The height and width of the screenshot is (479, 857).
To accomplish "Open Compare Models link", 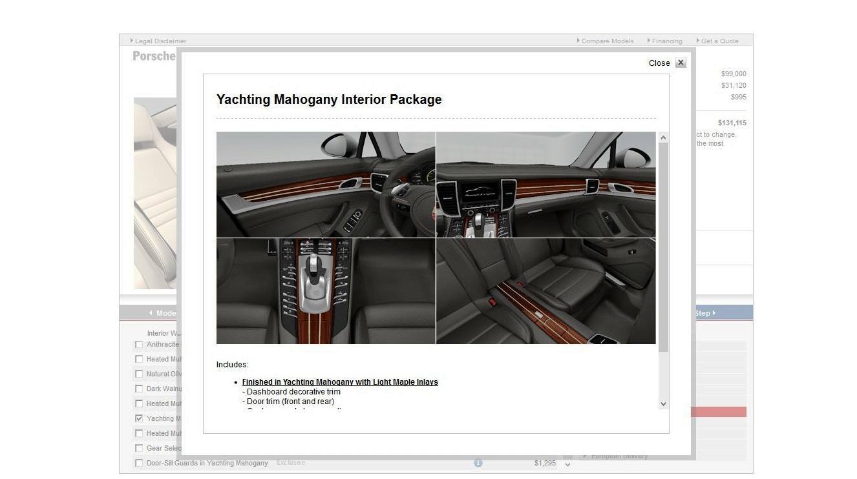I will 607,41.
